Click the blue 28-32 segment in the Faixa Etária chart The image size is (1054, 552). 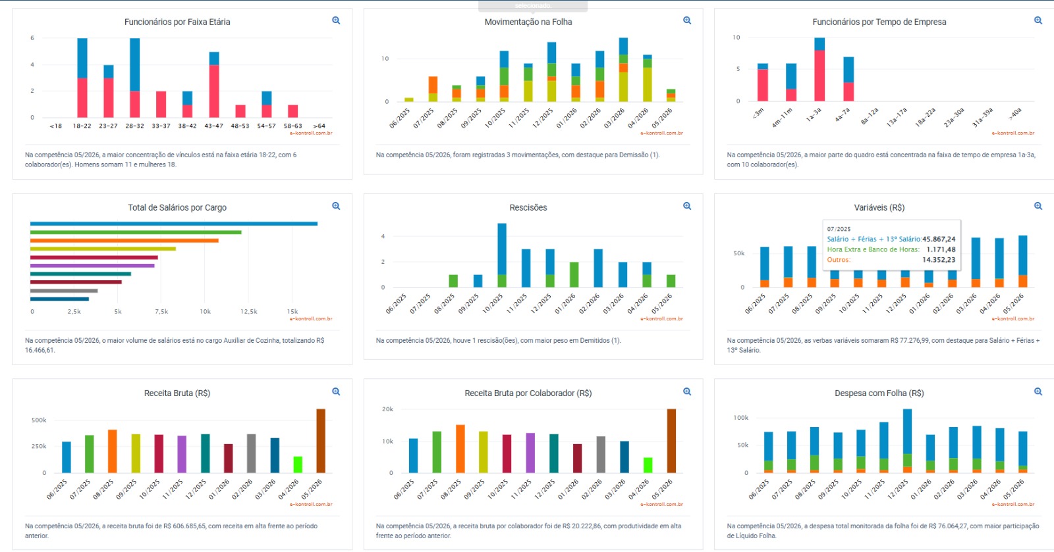tap(135, 64)
